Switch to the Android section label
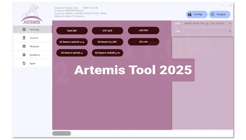Image resolution: width=246 pixels, height=140 pixels. tap(34, 38)
